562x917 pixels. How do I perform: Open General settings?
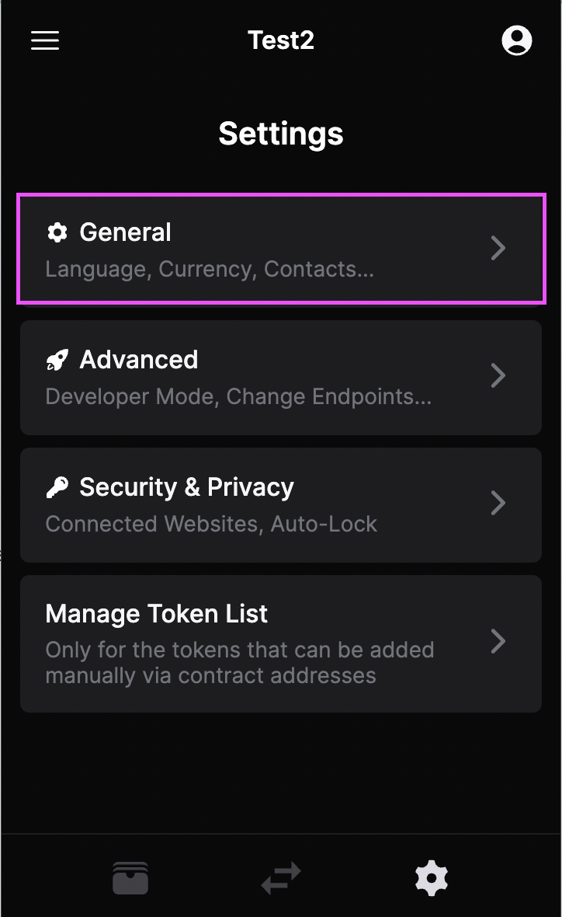coord(125,232)
